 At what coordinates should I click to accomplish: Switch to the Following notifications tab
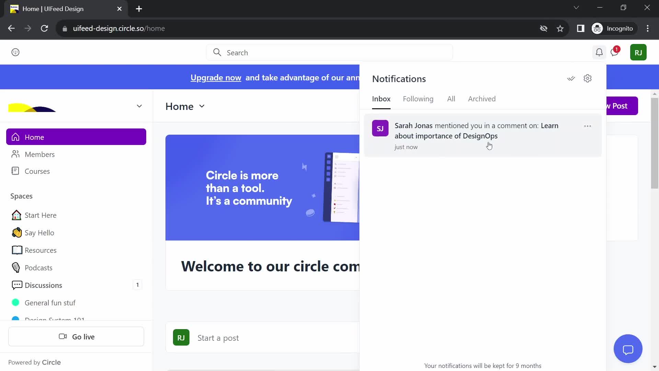[418, 99]
